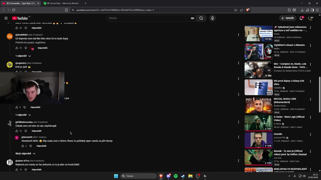This screenshot has height=180, width=321.
Task: Open options for G Herbo Went Legit video
Action: pyautogui.click(x=310, y=117)
